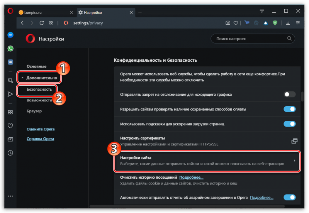This screenshot has width=309, height=213.
Task: Toggle page load prediction hints switch
Action: click(289, 124)
